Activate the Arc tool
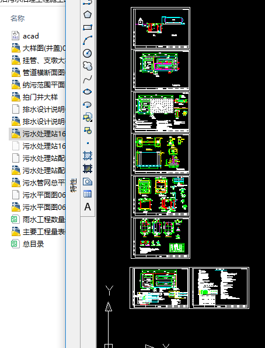 click(88, 40)
